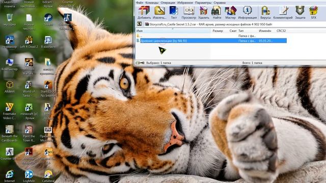Open the Справка menu
The height and width of the screenshot is (183, 326).
(x=220, y=3)
